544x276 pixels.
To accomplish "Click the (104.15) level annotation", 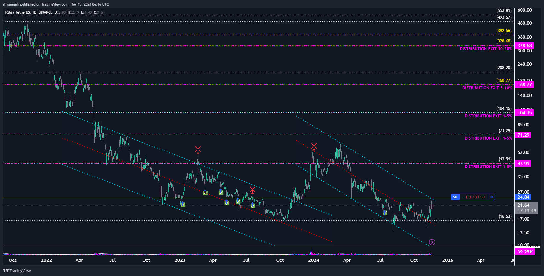I will [504, 109].
